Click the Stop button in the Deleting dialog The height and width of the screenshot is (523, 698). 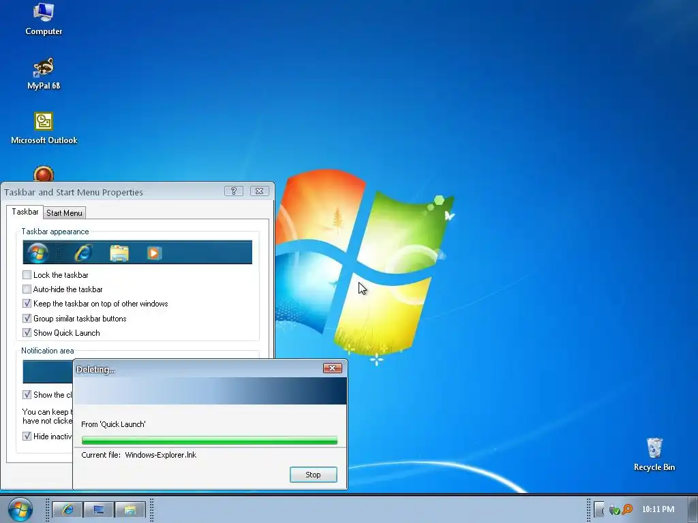[x=314, y=475]
